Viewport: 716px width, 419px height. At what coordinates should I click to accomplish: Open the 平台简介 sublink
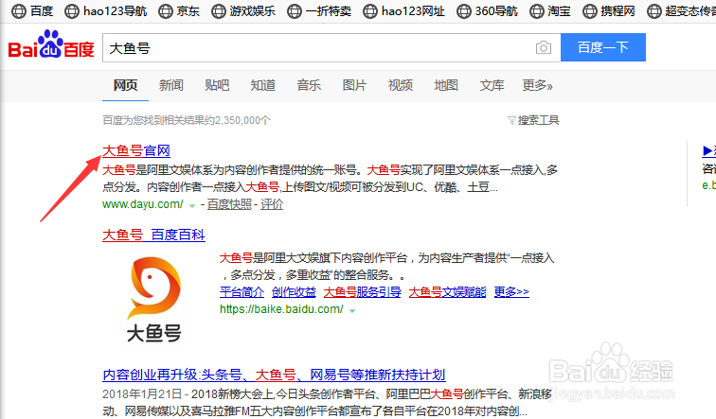coord(242,292)
